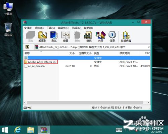Select the Adobe After Effects CC folder
The height and width of the screenshot is (134, 168).
41,62
